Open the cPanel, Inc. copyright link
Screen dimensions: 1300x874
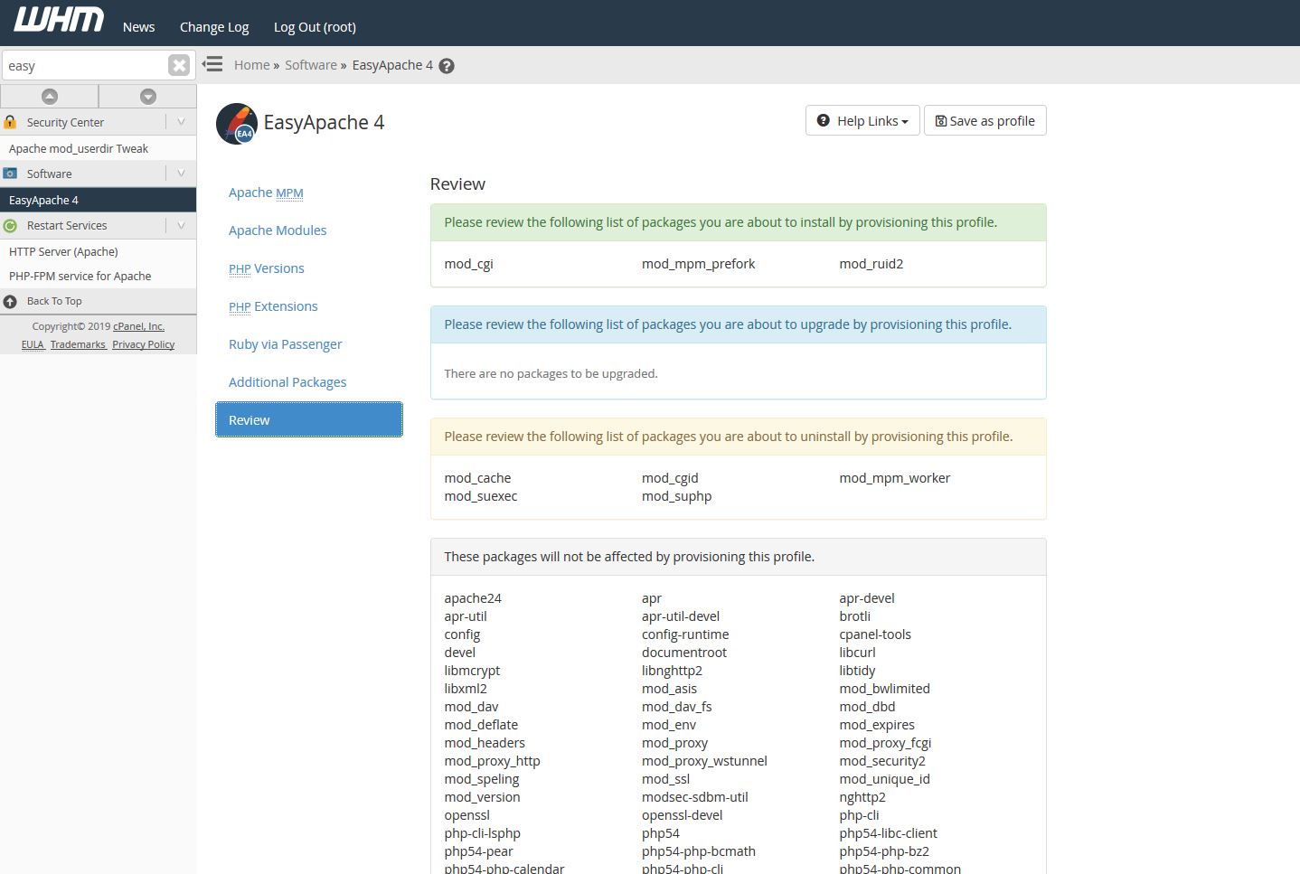point(137,326)
